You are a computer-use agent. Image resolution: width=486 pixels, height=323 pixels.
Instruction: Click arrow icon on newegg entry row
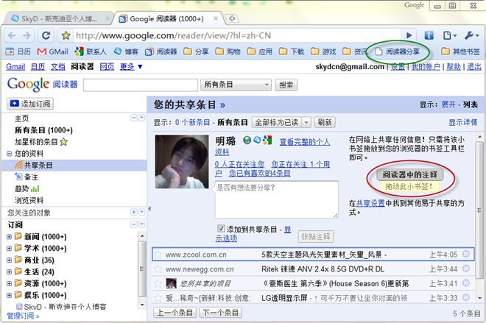click(465, 269)
